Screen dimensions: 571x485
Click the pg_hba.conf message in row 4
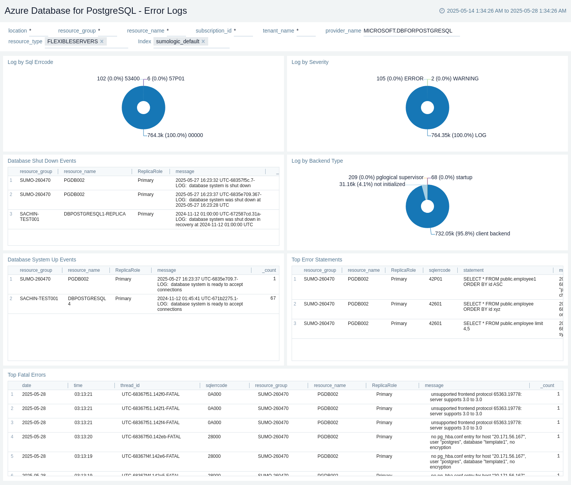[x=478, y=442]
